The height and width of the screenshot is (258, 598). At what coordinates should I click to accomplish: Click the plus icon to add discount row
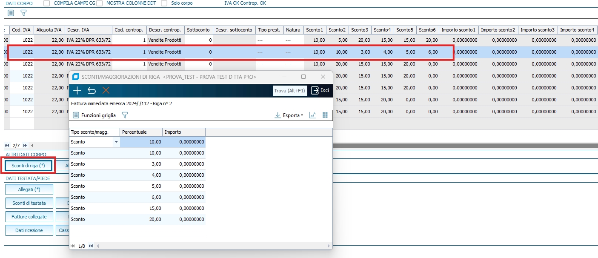[x=77, y=91]
